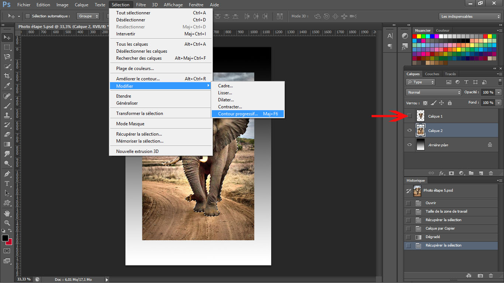Select the Crop tool
This screenshot has height=283, width=504.
coord(7,76)
